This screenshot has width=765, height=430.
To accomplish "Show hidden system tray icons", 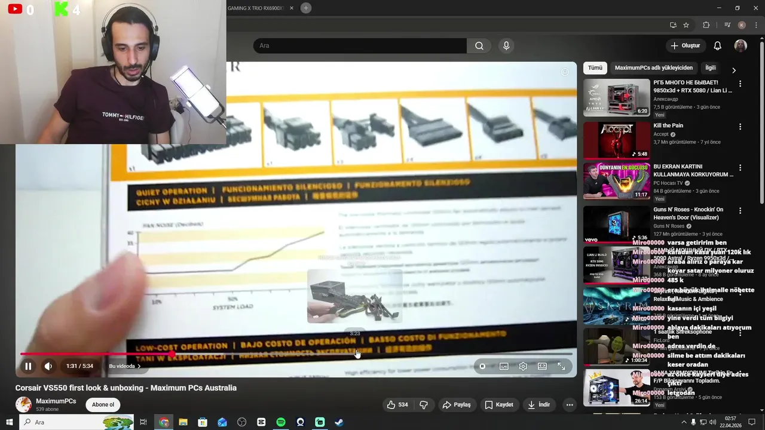I will [x=684, y=422].
